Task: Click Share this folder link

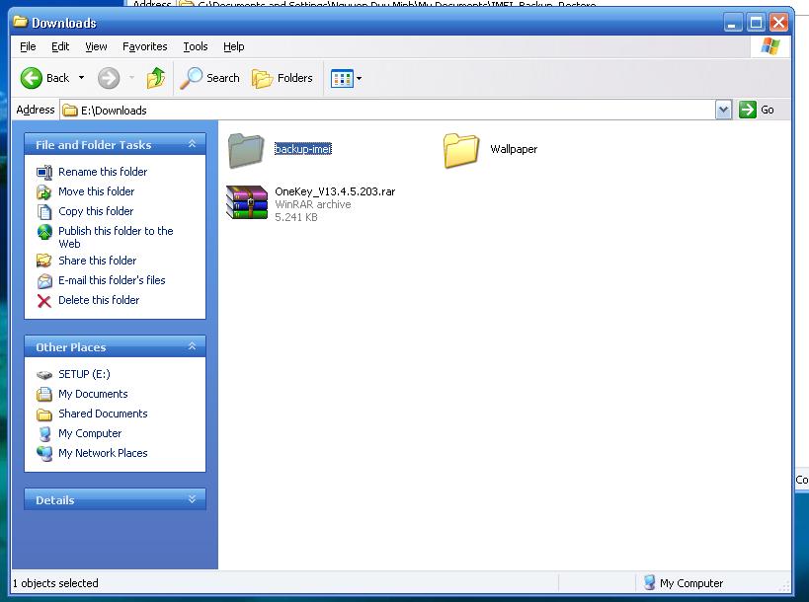Action: [98, 261]
